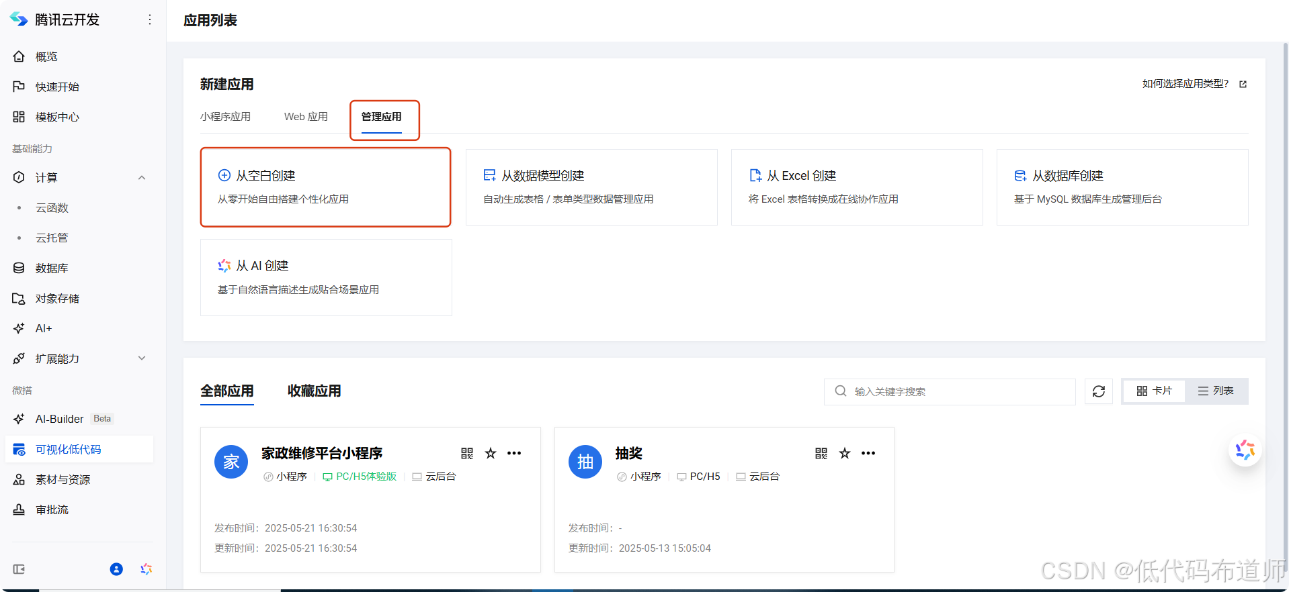Screen dimensions: 1289x592
Task: Click the flag icon beside 快速开始
Action: 19,87
